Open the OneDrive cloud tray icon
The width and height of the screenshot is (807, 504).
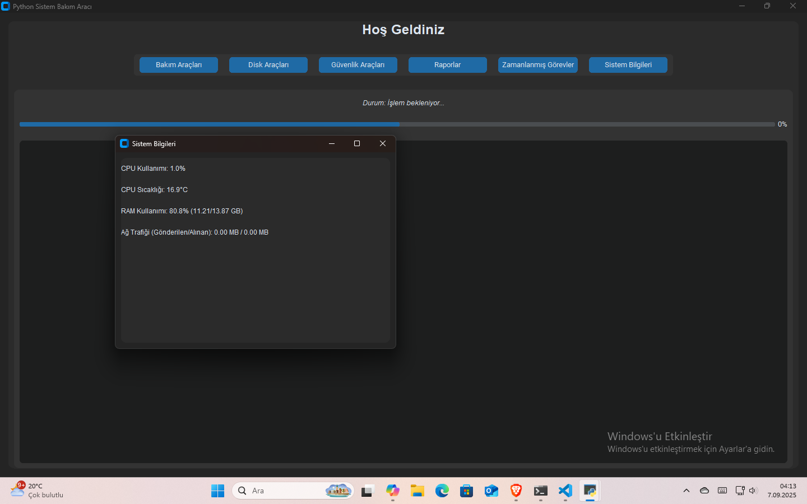(x=704, y=491)
